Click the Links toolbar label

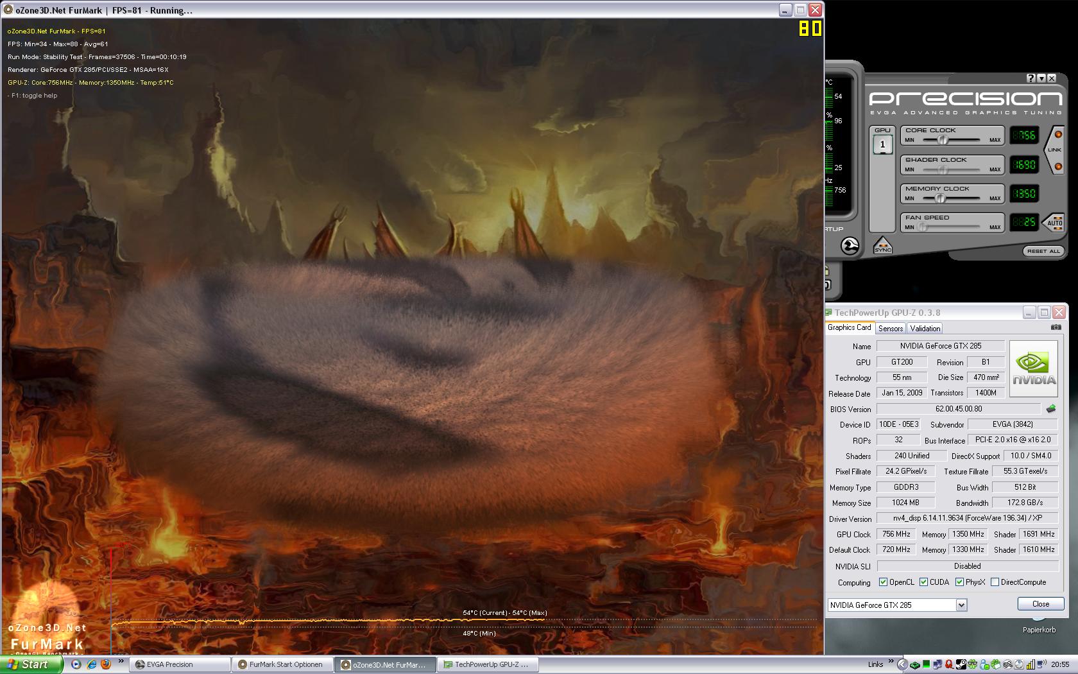(x=875, y=664)
